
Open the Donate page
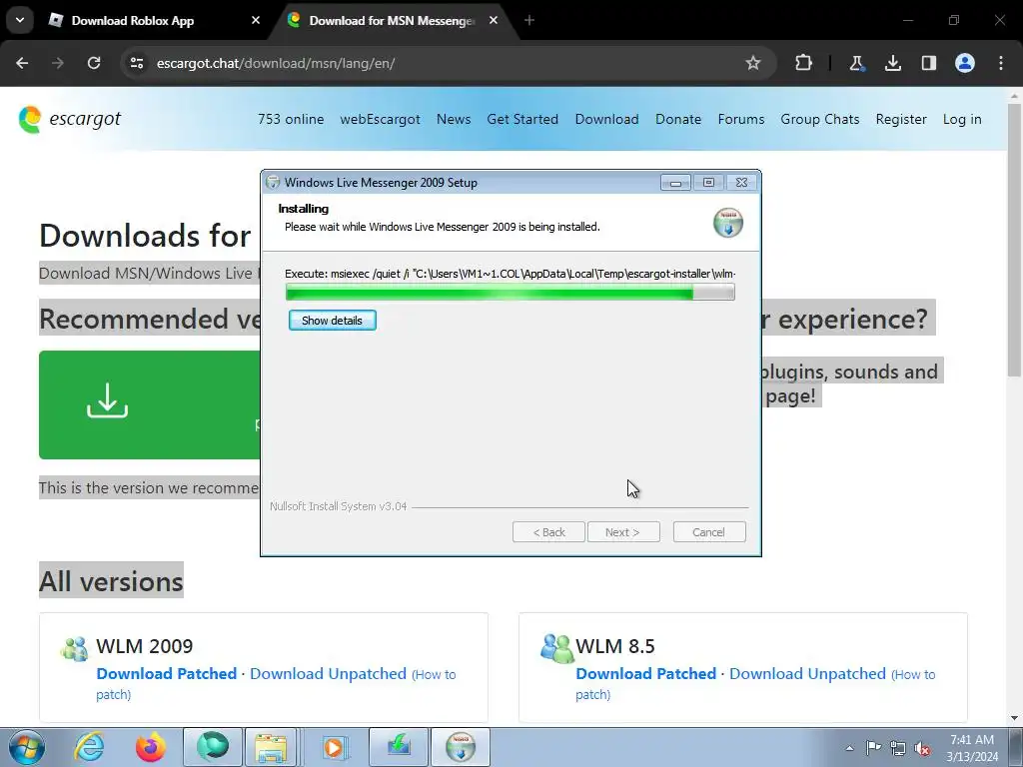[x=678, y=120]
